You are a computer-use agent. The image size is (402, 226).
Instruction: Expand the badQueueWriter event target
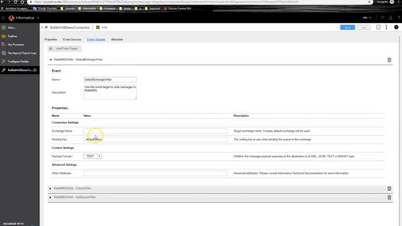(x=50, y=197)
